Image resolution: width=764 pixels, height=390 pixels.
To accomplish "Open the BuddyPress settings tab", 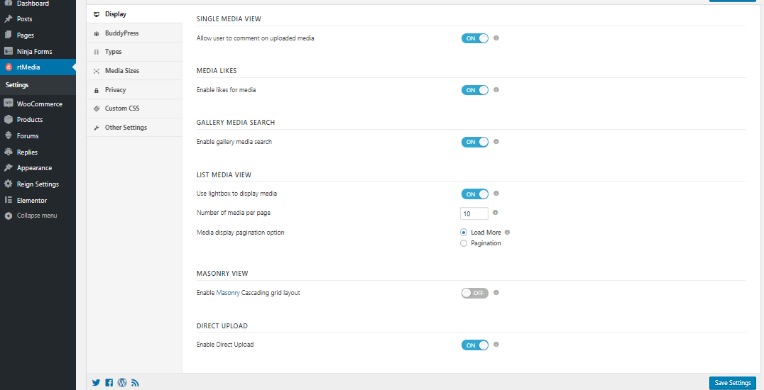I will pyautogui.click(x=134, y=33).
